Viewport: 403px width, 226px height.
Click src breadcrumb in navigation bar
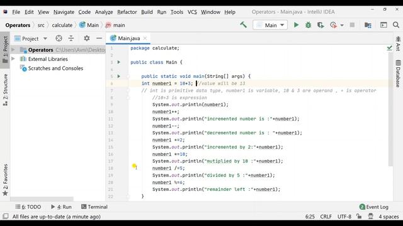[41, 25]
